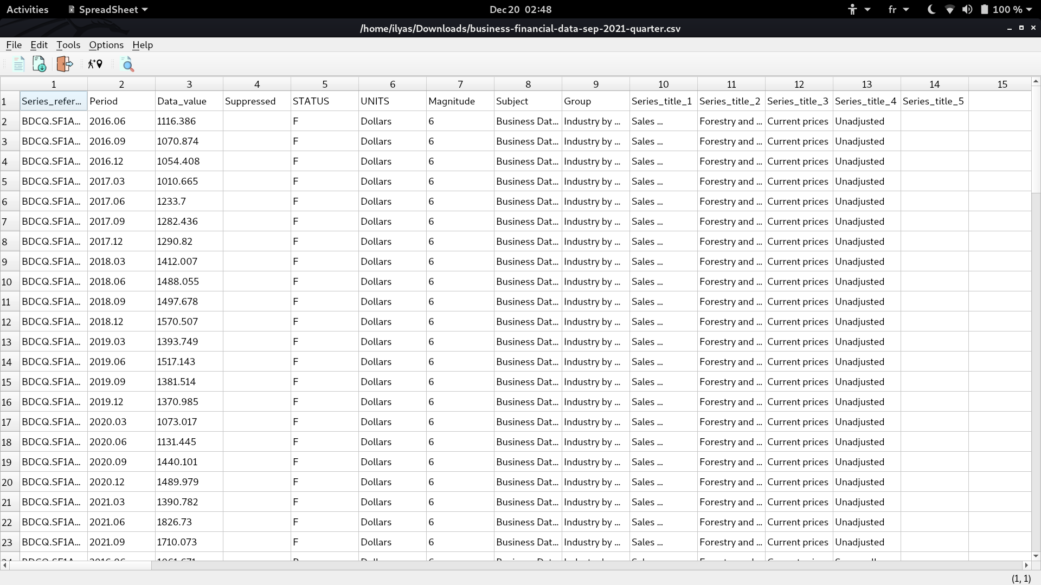Open the fr keyboard layout dropdown
Viewport: 1041px width, 585px height.
[898, 9]
